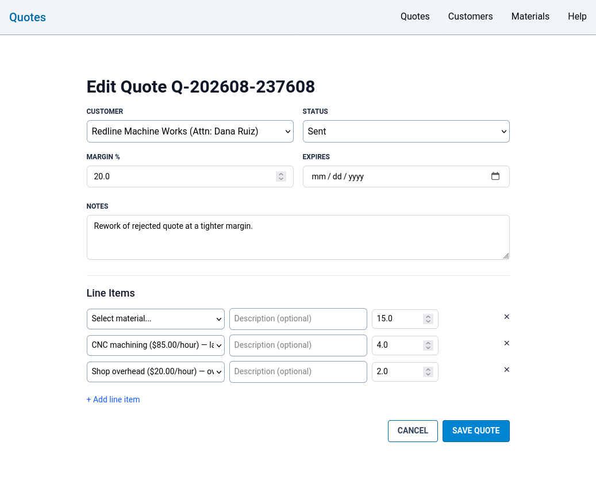This screenshot has height=484, width=596.
Task: Adjust the 2.0 quantity stepper
Action: pyautogui.click(x=428, y=371)
